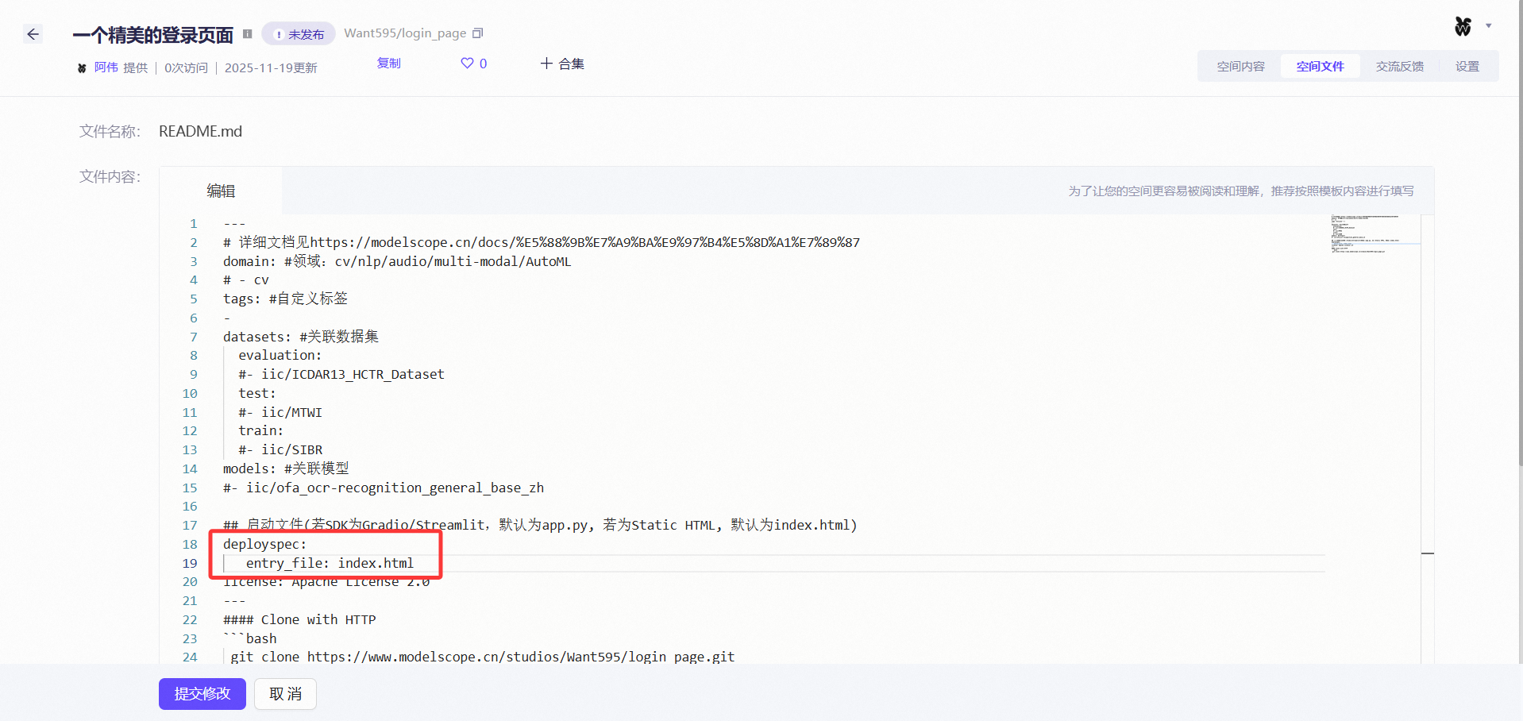
Task: Click the 'git clone https://www.modelscope.cn' line
Action: [483, 657]
